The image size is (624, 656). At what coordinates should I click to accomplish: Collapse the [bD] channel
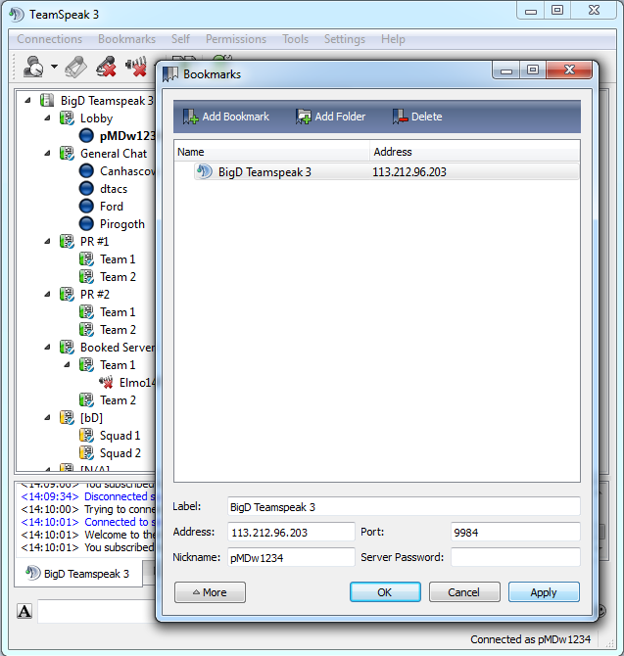[47, 417]
